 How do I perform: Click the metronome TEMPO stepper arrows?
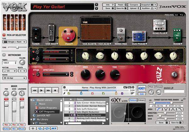[x=15, y=63]
